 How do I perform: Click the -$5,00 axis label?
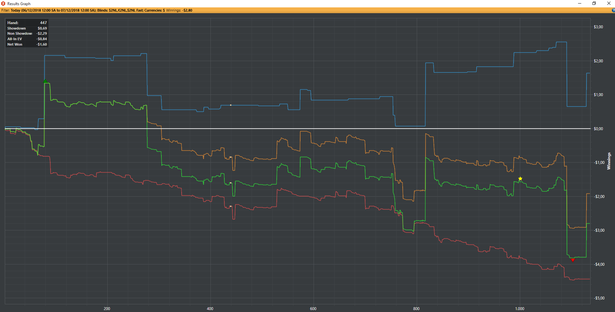click(x=599, y=298)
